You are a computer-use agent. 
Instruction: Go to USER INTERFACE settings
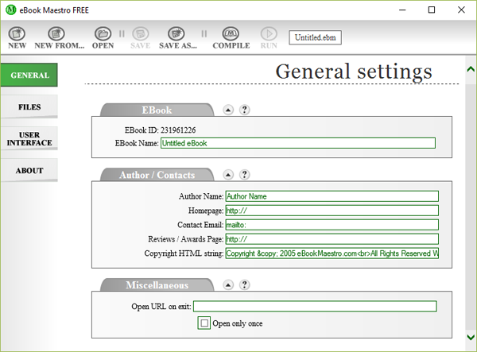(x=29, y=138)
